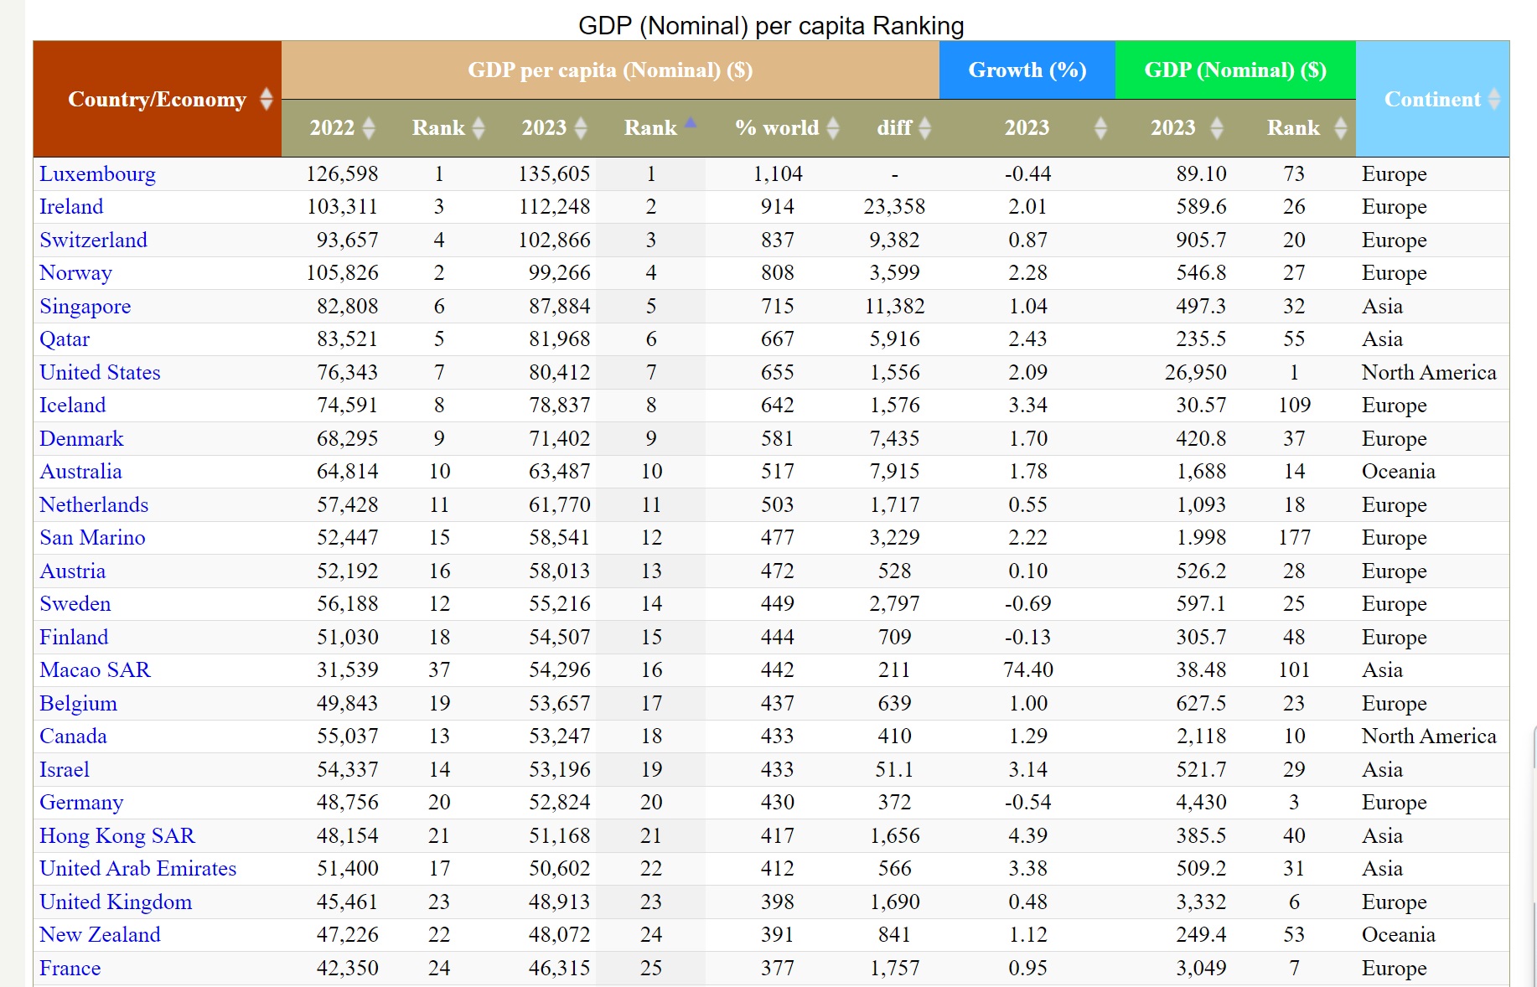Open the New Zealand link
Viewport: 1537px width, 987px height.
tap(100, 935)
